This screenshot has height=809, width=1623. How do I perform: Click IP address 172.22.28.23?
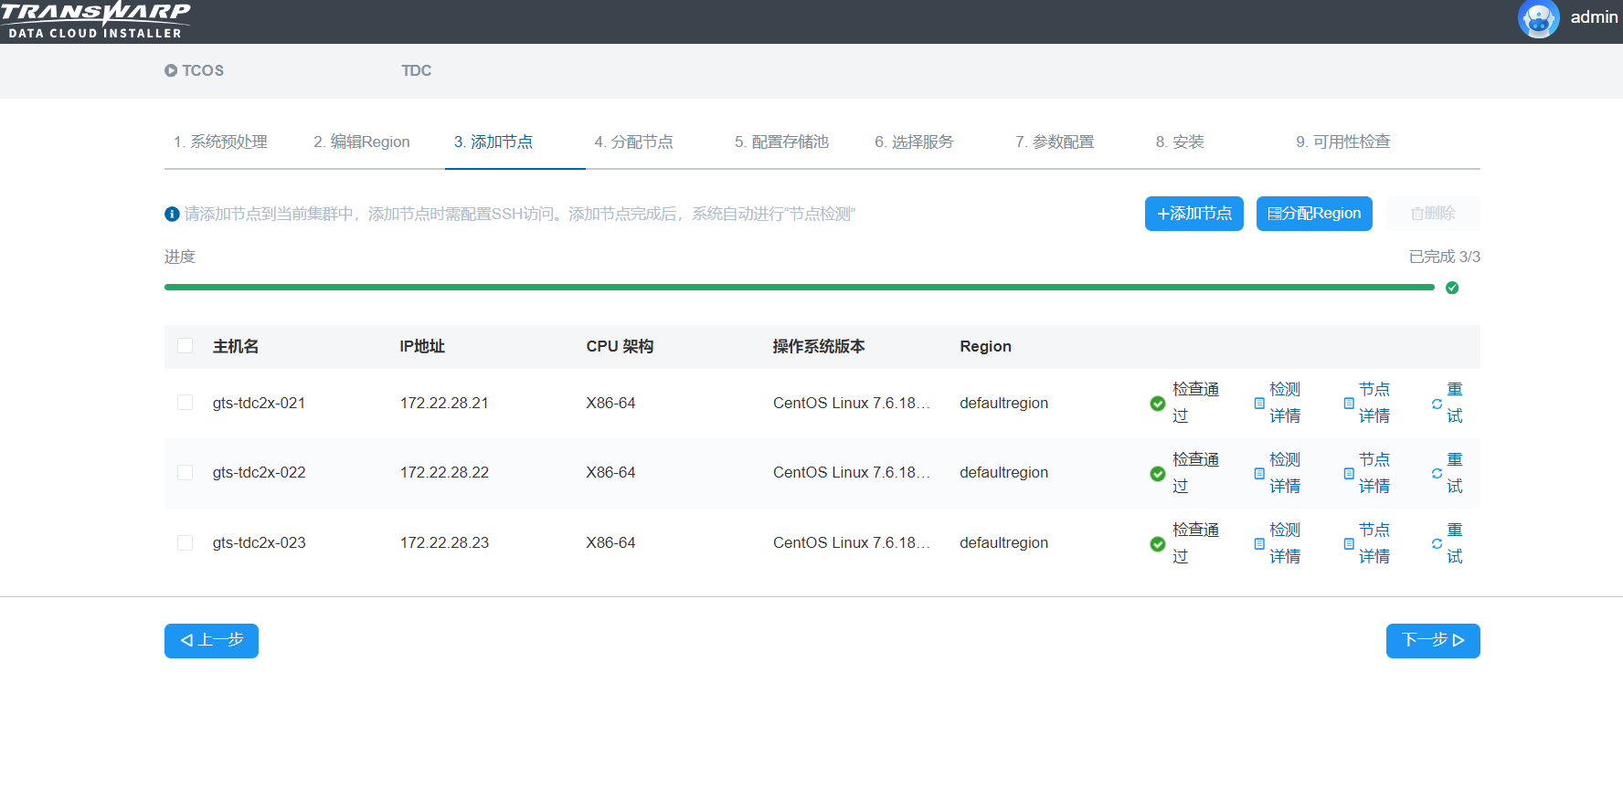(444, 542)
